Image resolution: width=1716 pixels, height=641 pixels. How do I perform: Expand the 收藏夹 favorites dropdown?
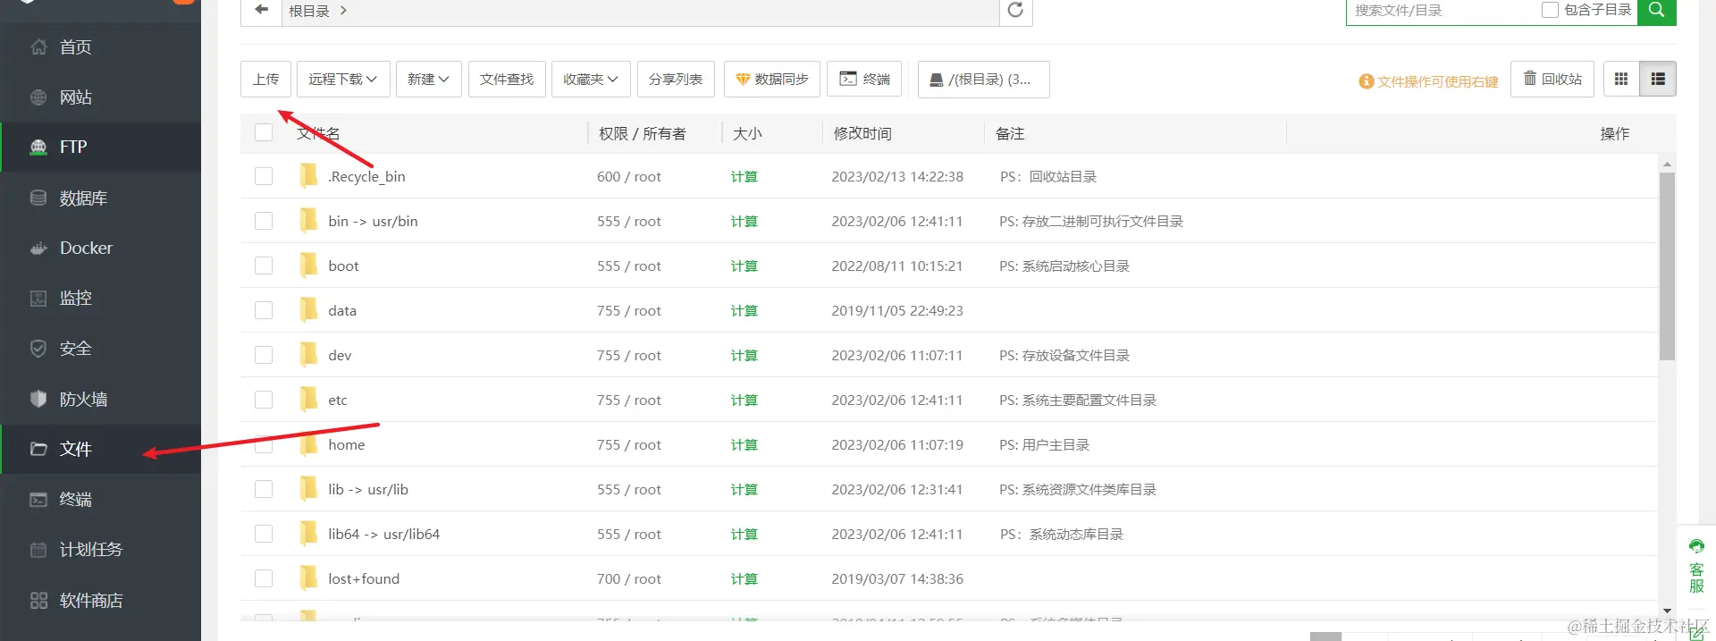point(591,79)
